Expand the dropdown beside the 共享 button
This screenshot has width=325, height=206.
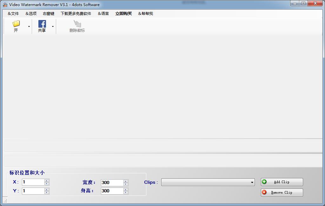53,27
